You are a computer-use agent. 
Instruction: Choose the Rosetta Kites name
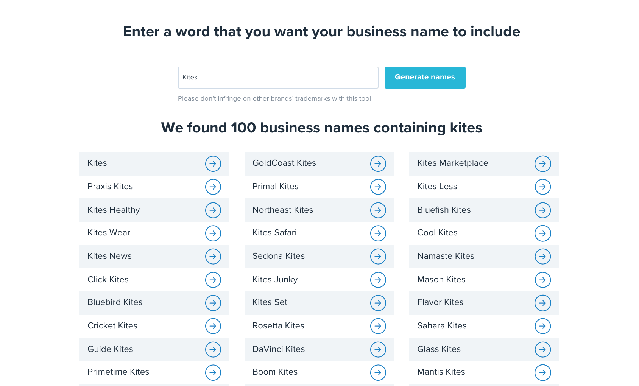(278, 326)
